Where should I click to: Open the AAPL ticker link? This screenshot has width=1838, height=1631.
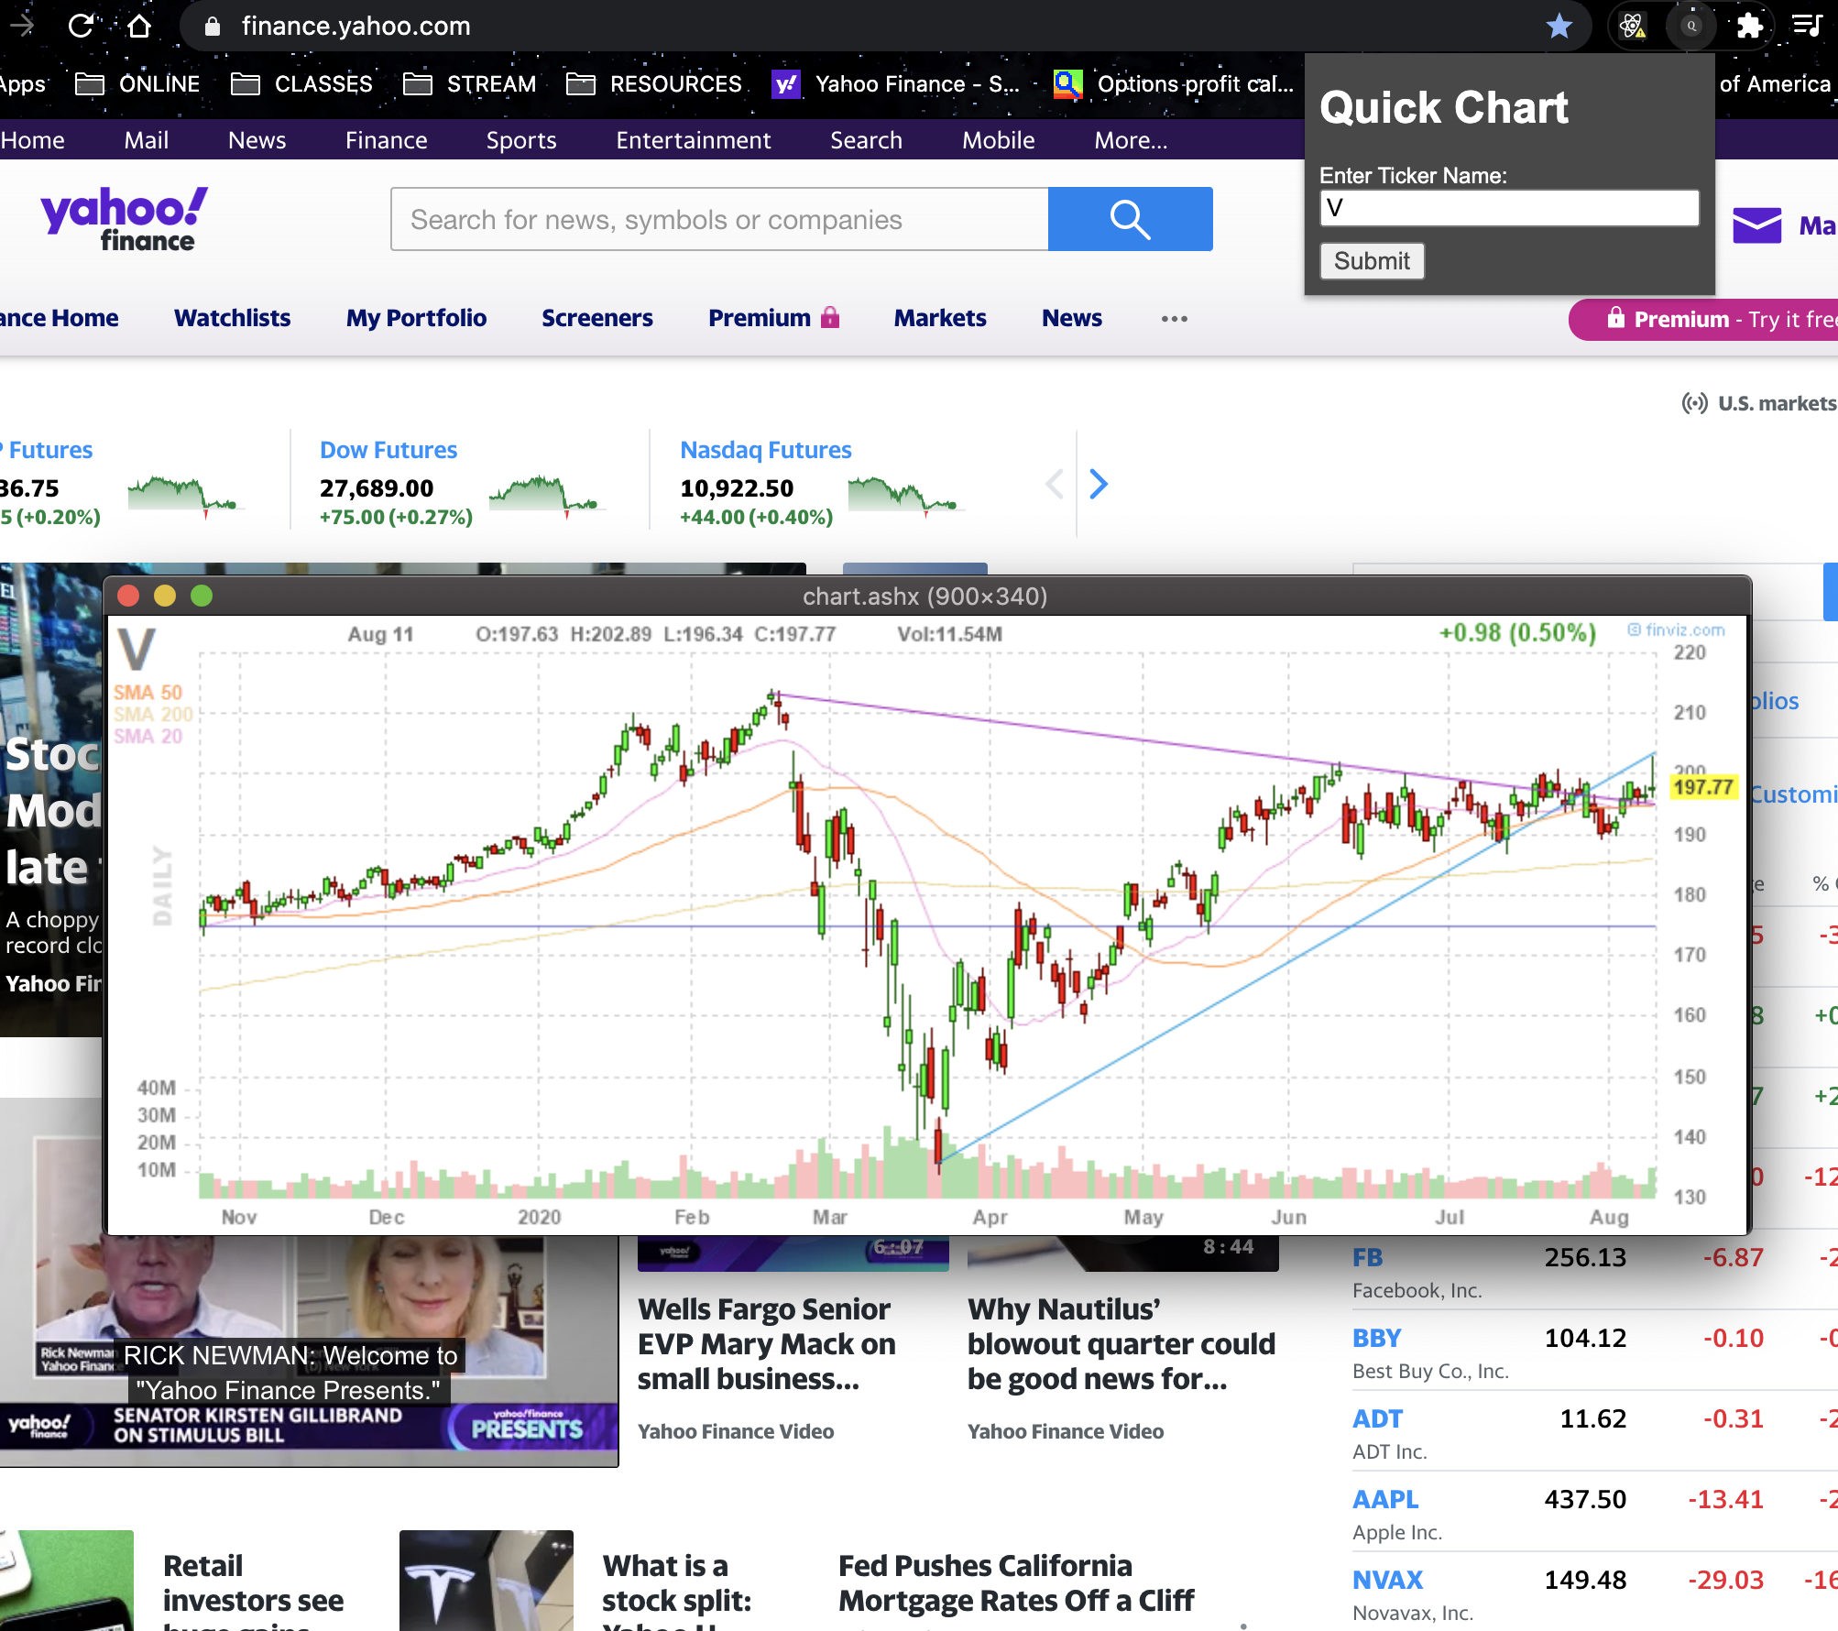click(1385, 1499)
